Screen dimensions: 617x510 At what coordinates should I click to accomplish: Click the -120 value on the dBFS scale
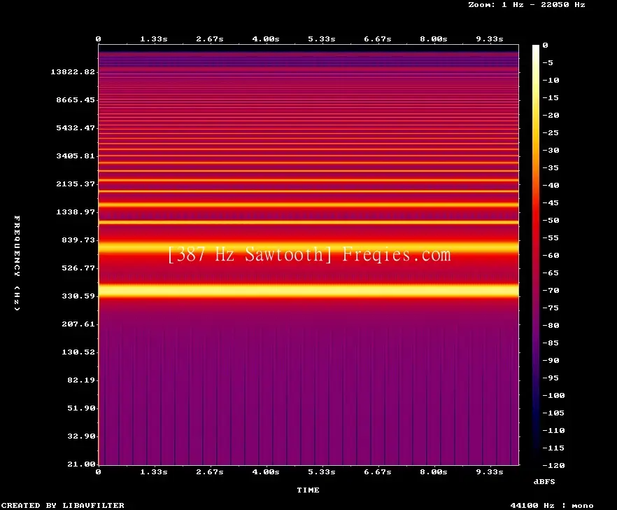(553, 465)
